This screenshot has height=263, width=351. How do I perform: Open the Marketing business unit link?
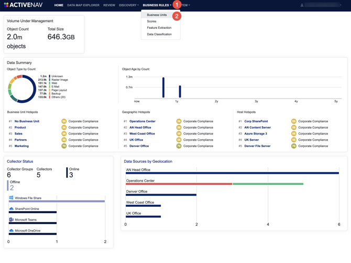21,146
